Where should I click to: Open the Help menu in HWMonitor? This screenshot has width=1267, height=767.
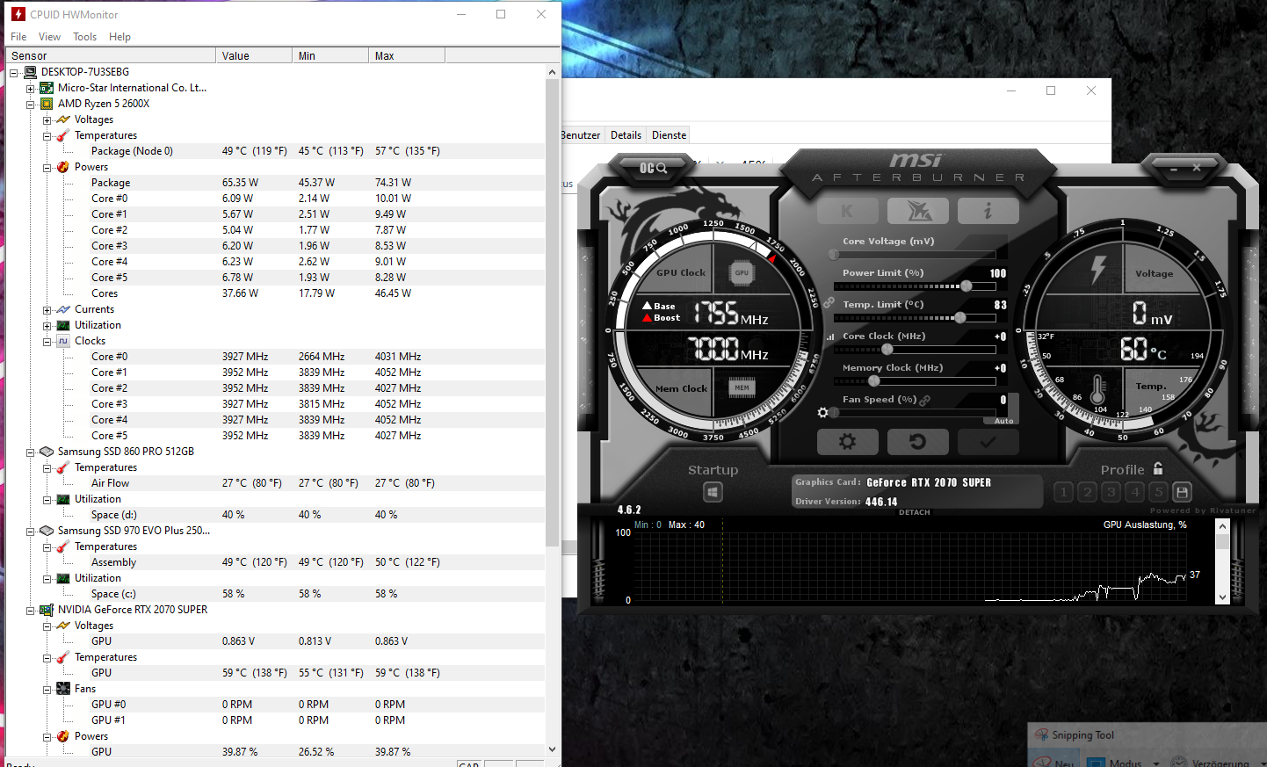coord(119,37)
